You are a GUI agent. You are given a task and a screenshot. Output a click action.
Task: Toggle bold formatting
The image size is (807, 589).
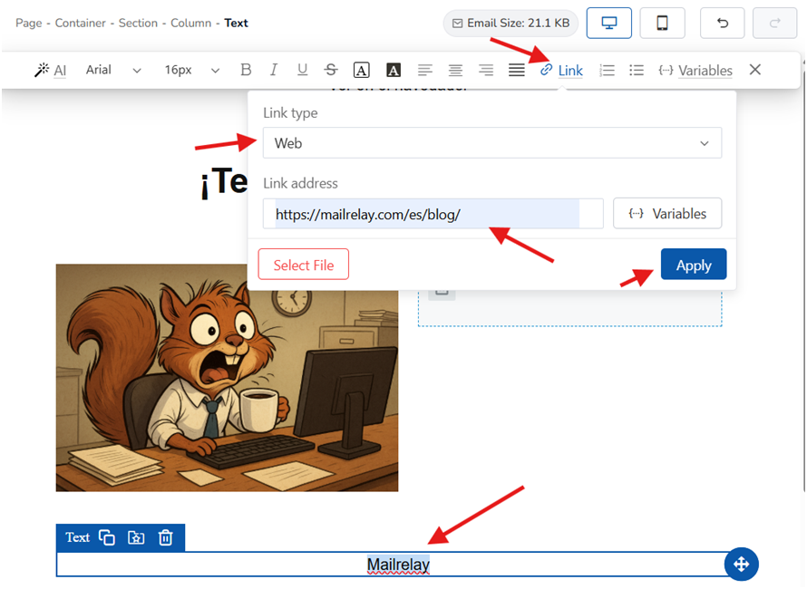point(246,70)
